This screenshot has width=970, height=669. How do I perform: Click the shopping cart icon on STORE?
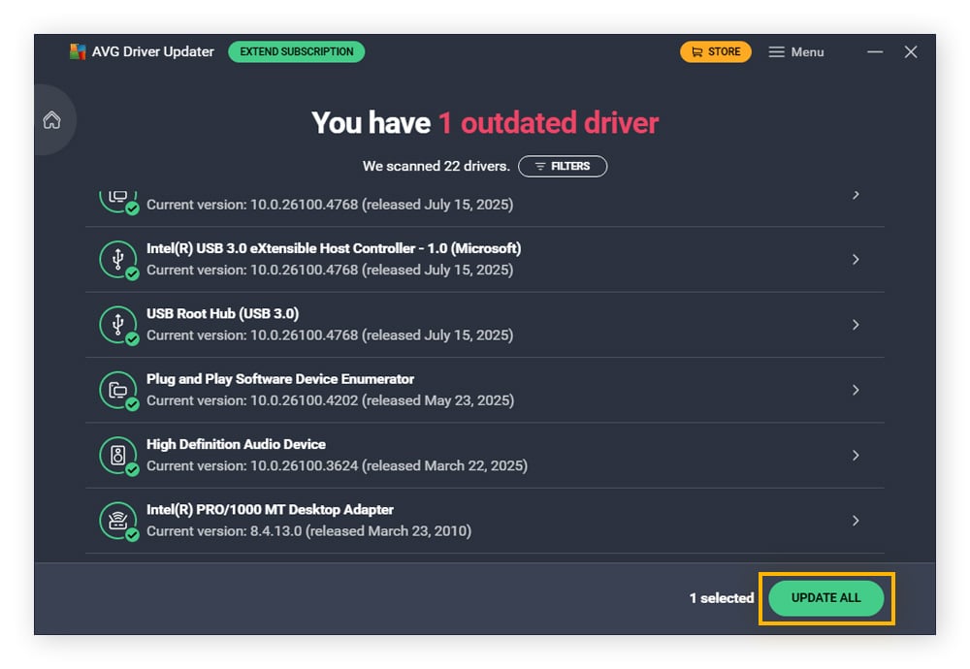point(695,51)
